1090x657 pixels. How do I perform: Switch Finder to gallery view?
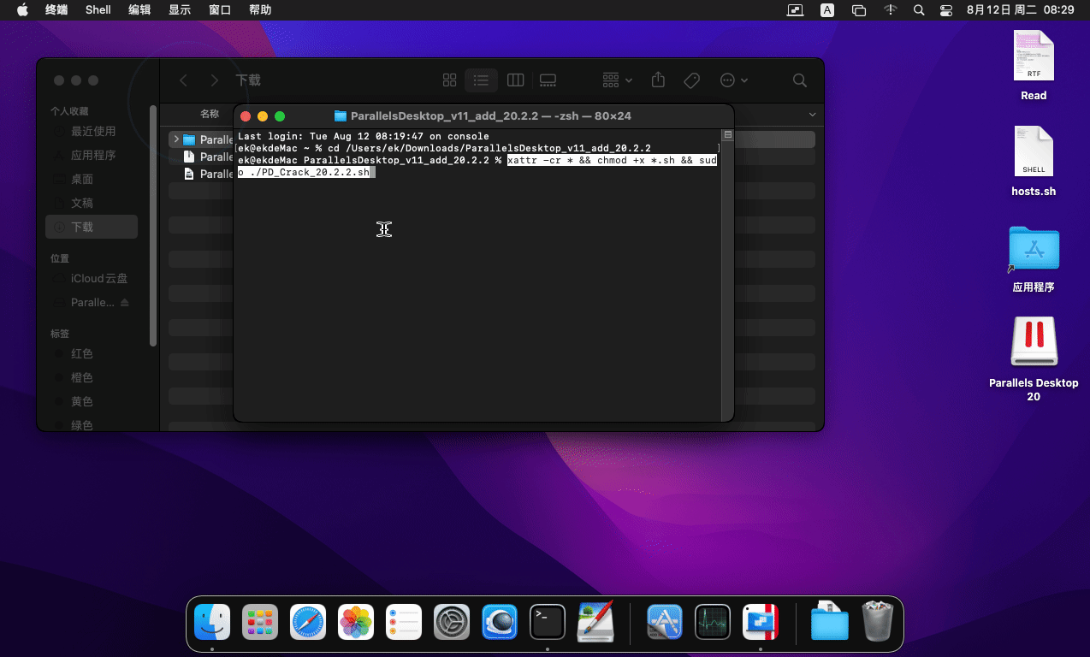click(548, 80)
